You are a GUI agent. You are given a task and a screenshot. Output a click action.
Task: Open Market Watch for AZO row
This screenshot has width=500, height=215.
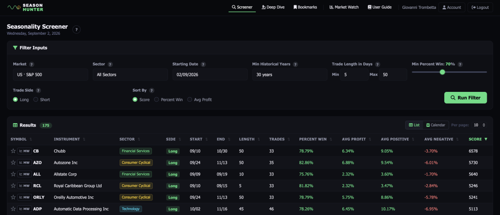pos(24,162)
